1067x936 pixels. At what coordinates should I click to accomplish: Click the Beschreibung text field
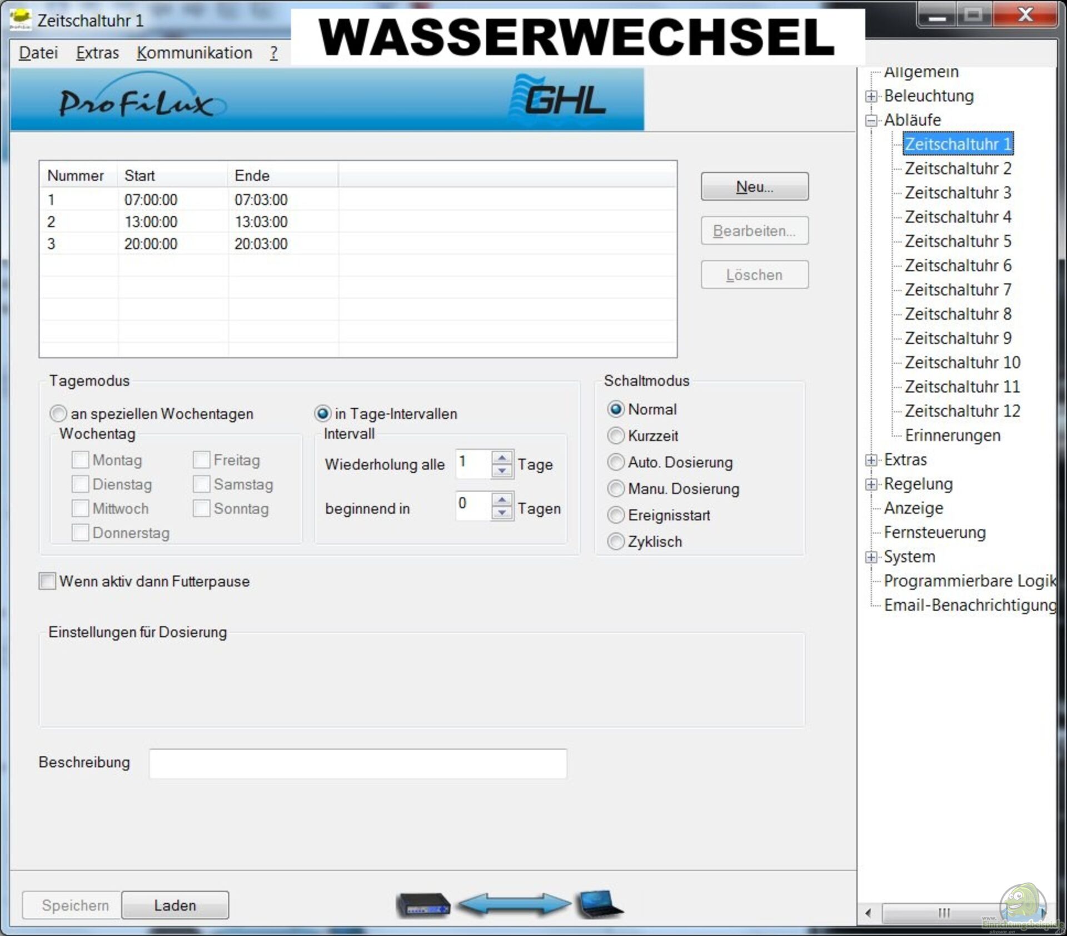point(357,763)
